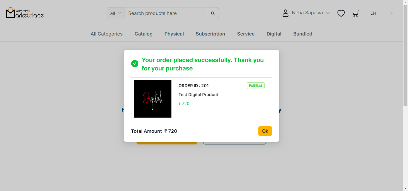408x191 pixels.
Task: Expand the All search category dropdown
Action: click(x=116, y=13)
